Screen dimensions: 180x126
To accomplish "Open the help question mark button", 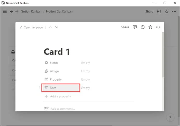I will [x=170, y=117].
